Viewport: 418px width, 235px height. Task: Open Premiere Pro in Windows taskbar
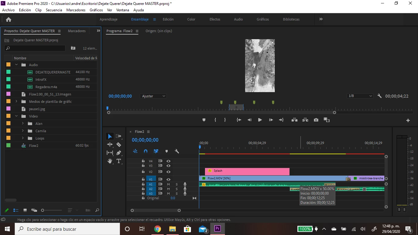coord(218,229)
